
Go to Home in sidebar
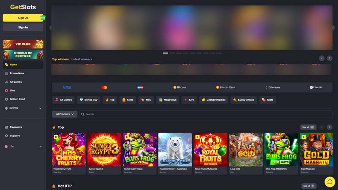tap(23, 65)
